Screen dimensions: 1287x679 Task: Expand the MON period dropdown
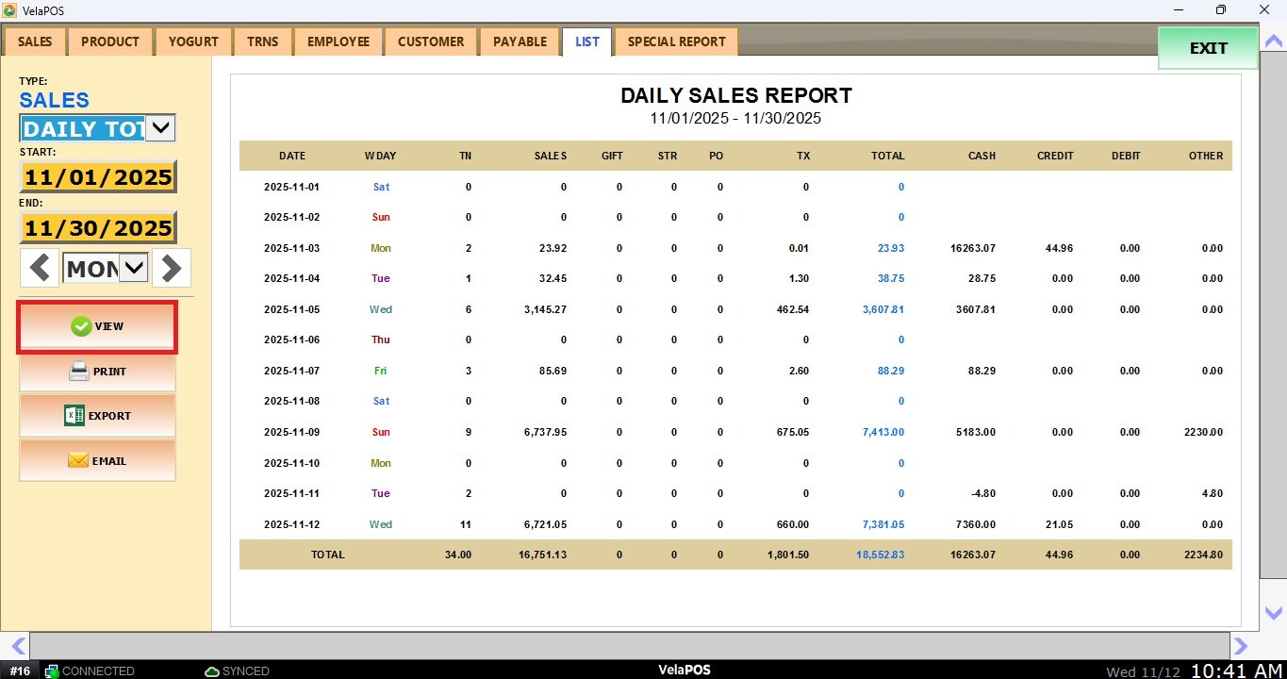(134, 269)
